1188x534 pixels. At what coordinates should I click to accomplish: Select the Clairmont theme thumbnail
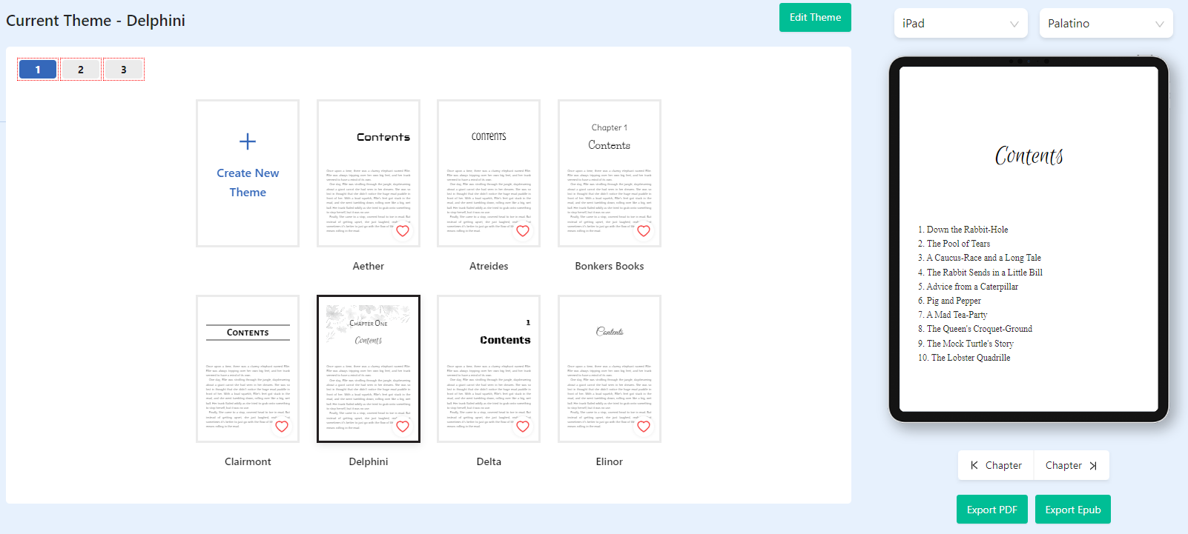click(x=248, y=369)
